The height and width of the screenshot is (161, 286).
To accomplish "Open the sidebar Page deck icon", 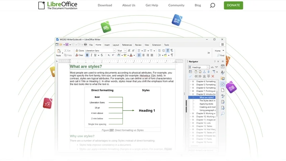I will (223, 90).
